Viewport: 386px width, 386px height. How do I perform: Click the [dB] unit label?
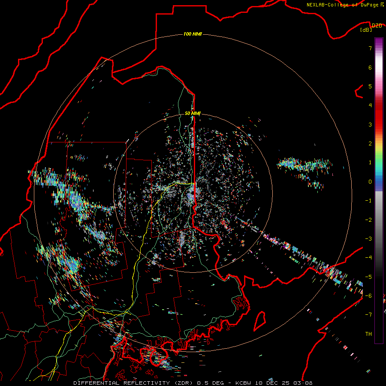(x=366, y=30)
